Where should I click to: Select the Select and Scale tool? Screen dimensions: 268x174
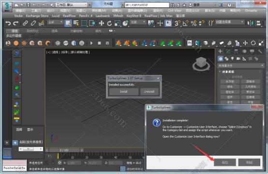[x=118, y=23]
